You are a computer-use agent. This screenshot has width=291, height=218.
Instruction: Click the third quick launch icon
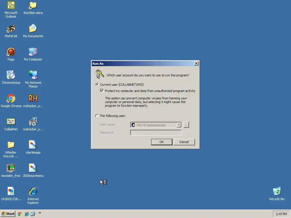pos(33,214)
